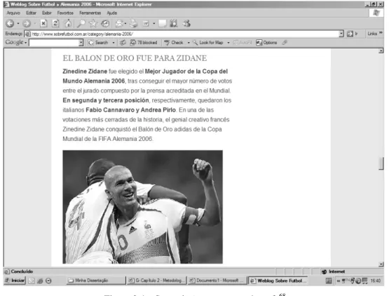Click the Research books icon
The height and width of the screenshot is (296, 389).
click(x=174, y=24)
